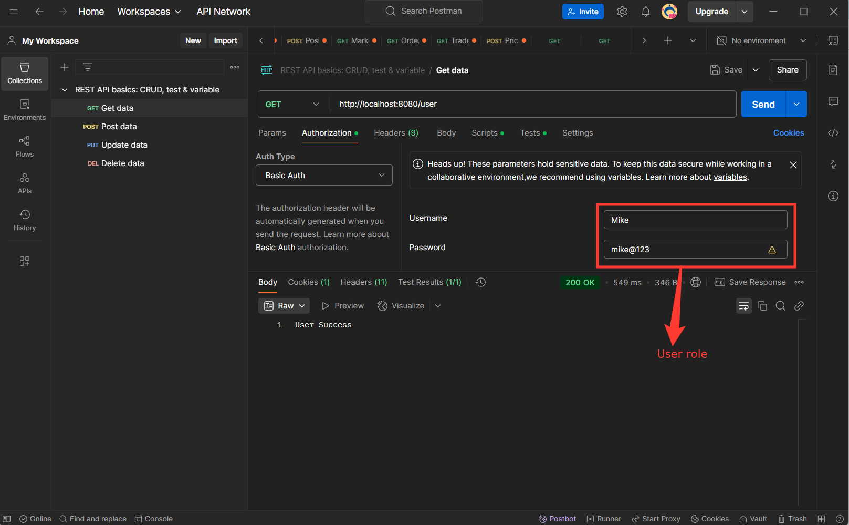The image size is (849, 525).
Task: Open the Raw response format dropdown
Action: coord(284,306)
